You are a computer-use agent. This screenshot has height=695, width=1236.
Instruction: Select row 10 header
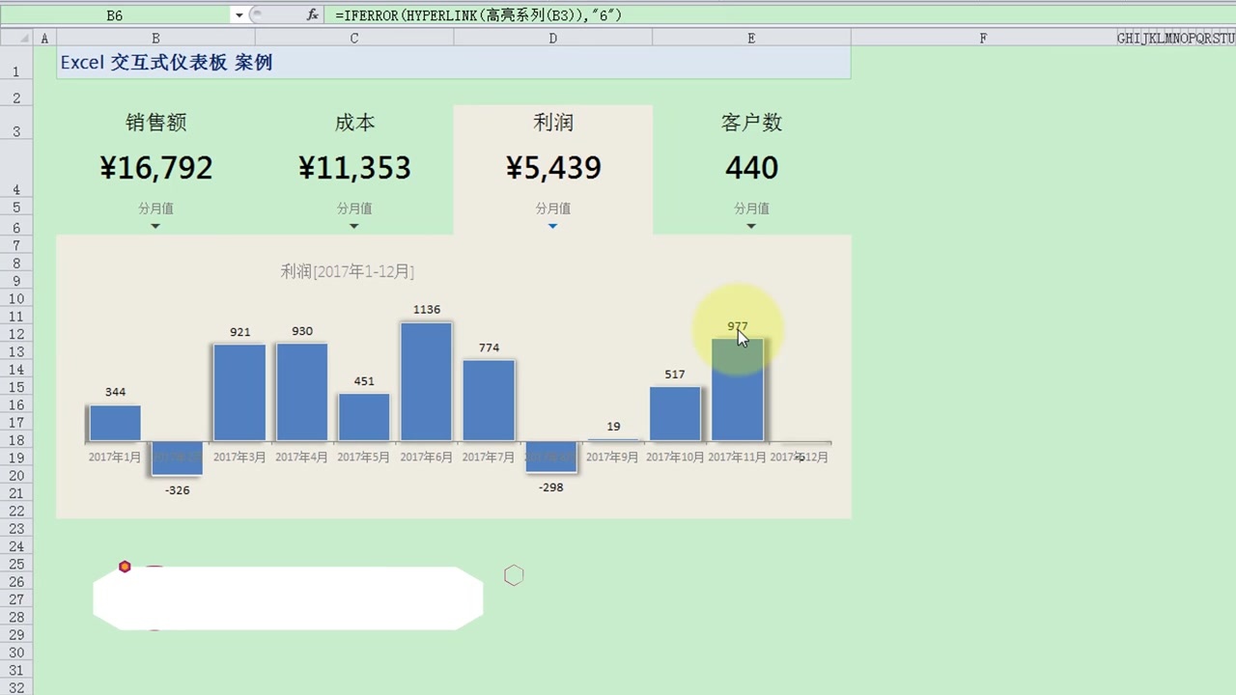pos(16,298)
